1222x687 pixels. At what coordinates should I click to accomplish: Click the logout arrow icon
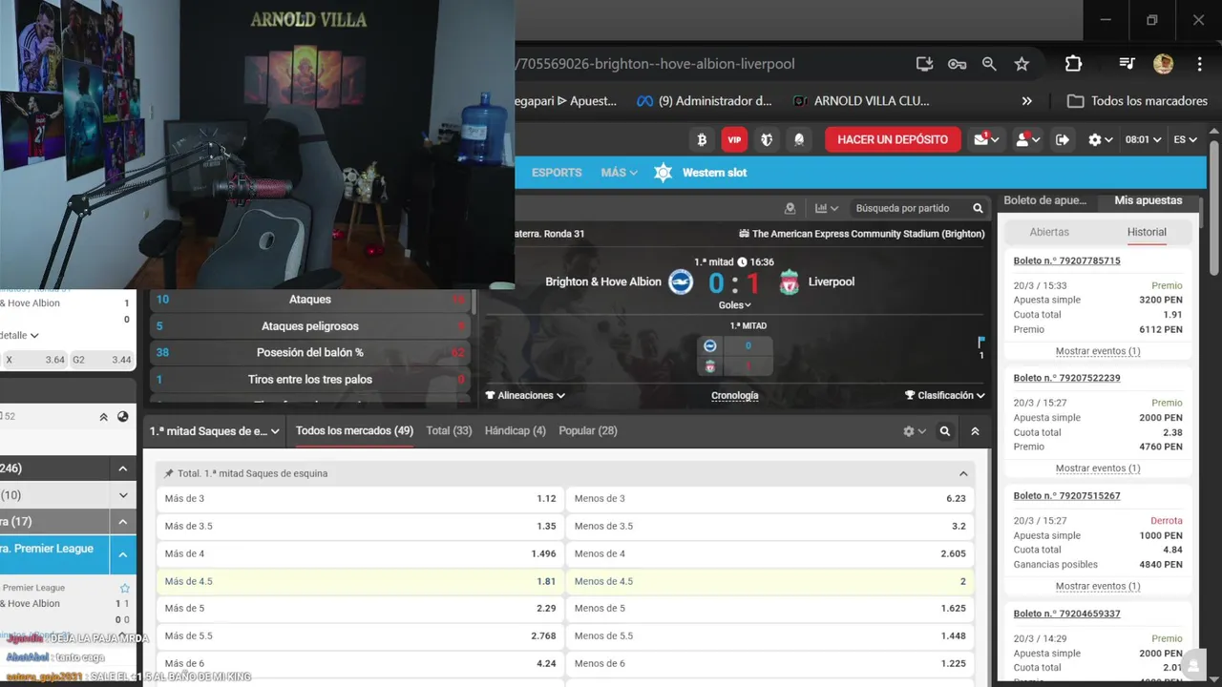(1063, 139)
